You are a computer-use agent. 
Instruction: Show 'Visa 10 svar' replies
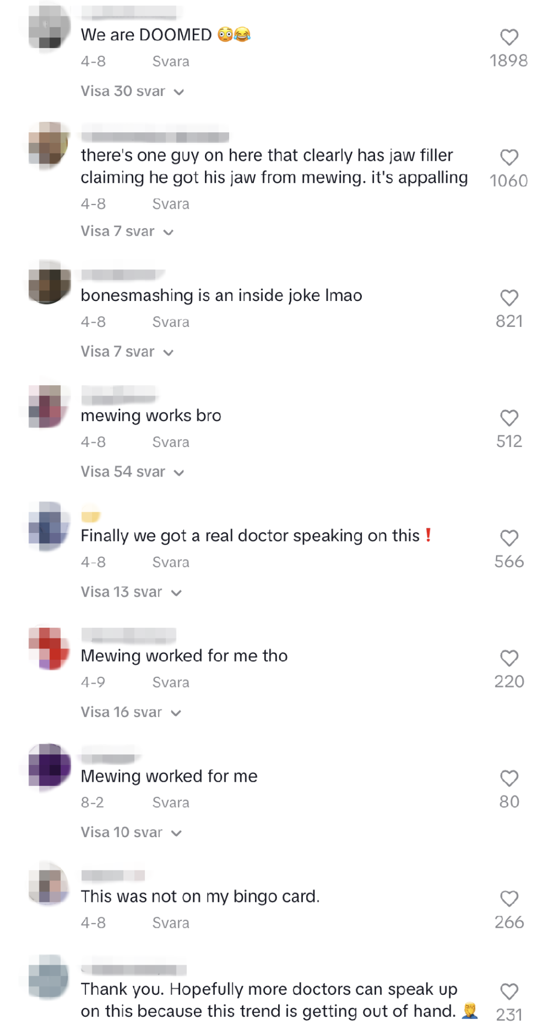point(131,832)
